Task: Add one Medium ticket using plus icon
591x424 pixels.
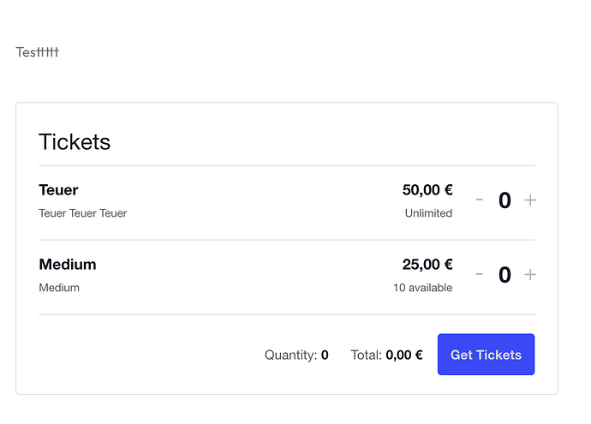Action: point(530,274)
